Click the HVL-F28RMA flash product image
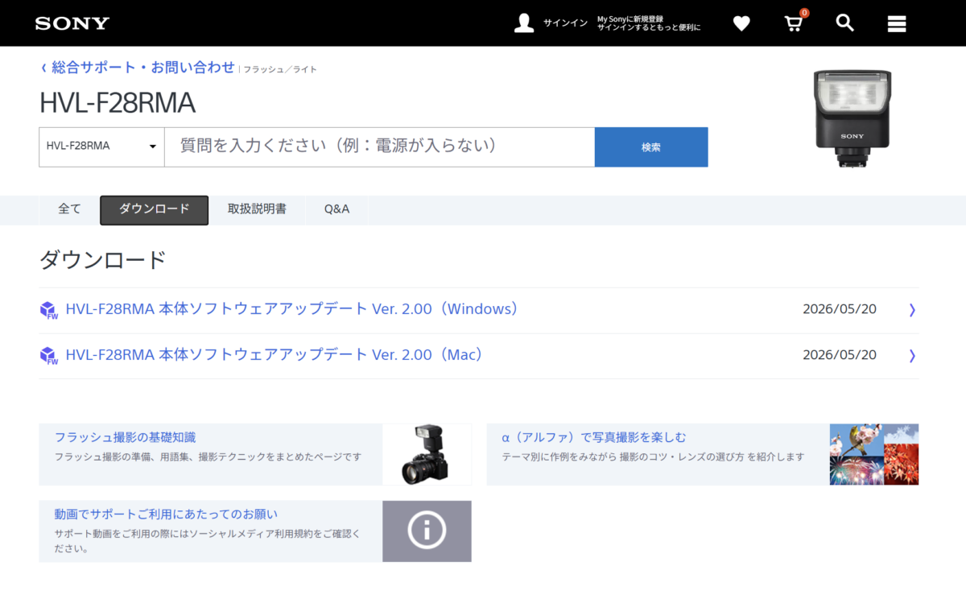 852,118
